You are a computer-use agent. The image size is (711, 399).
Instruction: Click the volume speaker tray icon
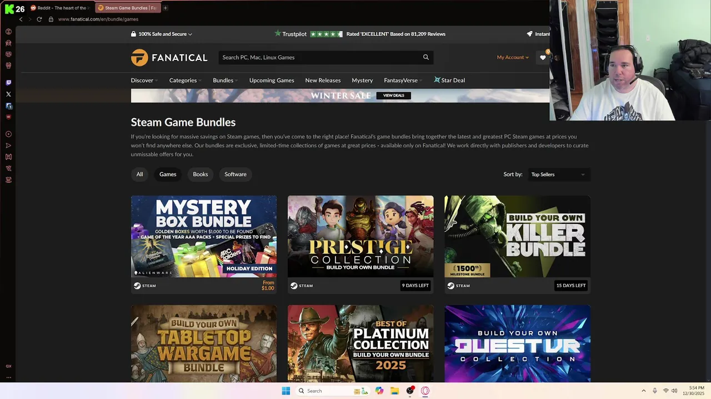674,391
